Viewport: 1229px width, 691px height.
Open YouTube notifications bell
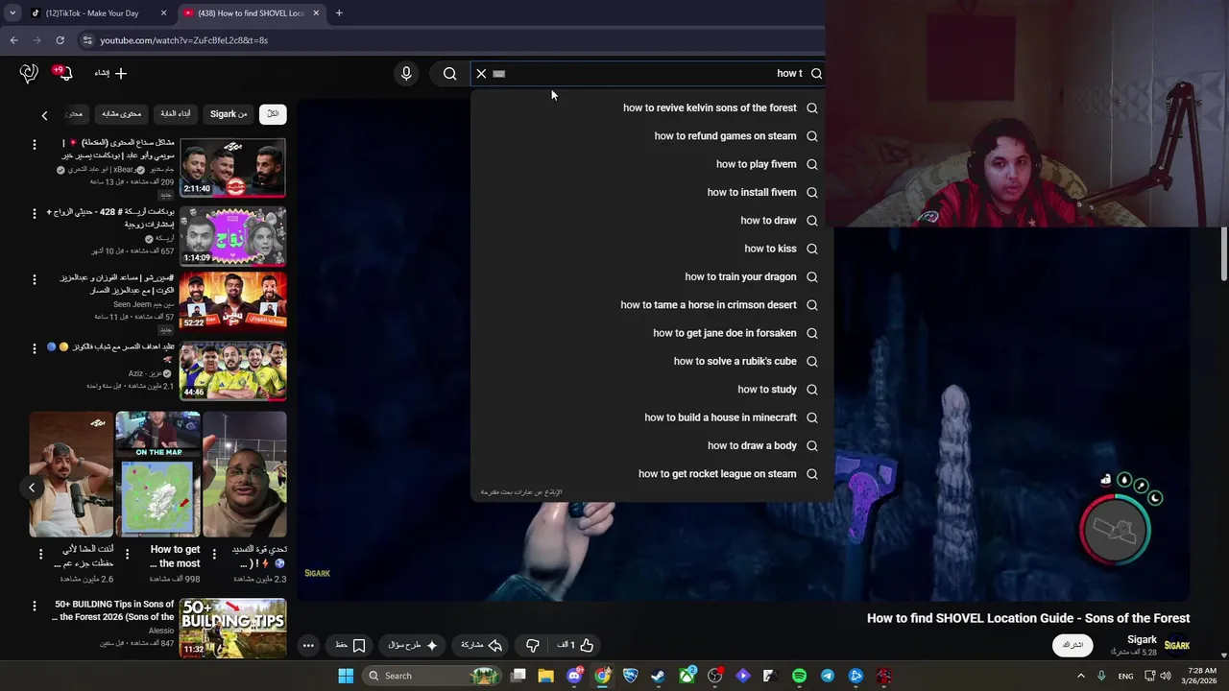[63, 73]
